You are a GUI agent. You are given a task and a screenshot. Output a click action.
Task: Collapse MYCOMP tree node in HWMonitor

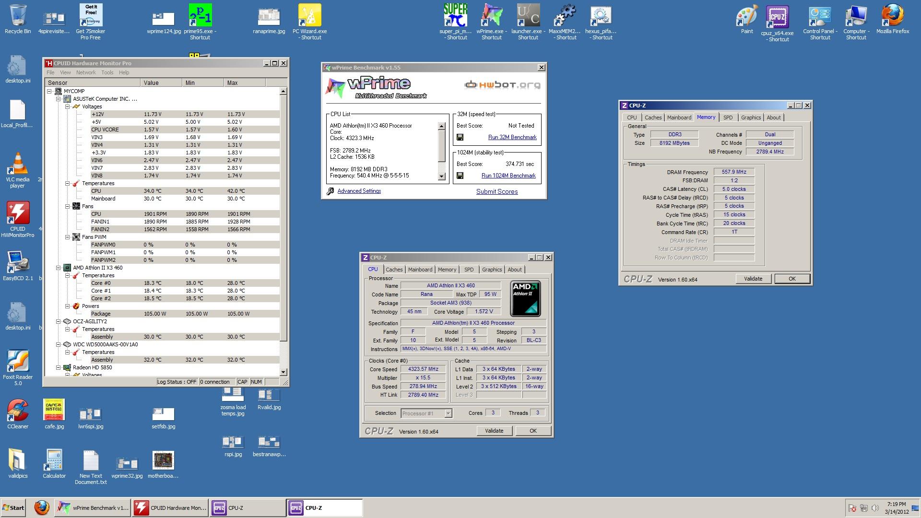[x=49, y=91]
